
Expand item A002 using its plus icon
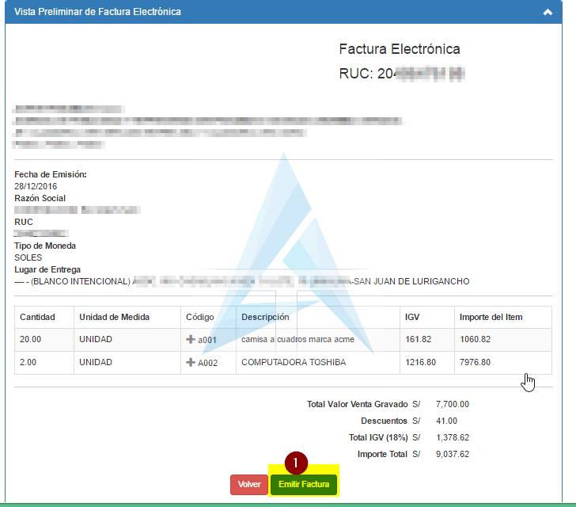click(190, 362)
